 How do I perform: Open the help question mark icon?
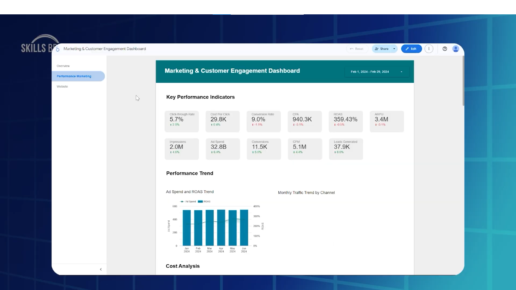(445, 49)
